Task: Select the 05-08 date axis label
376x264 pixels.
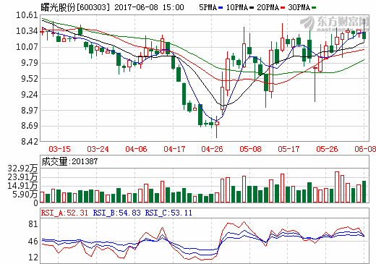Action: click(x=250, y=149)
